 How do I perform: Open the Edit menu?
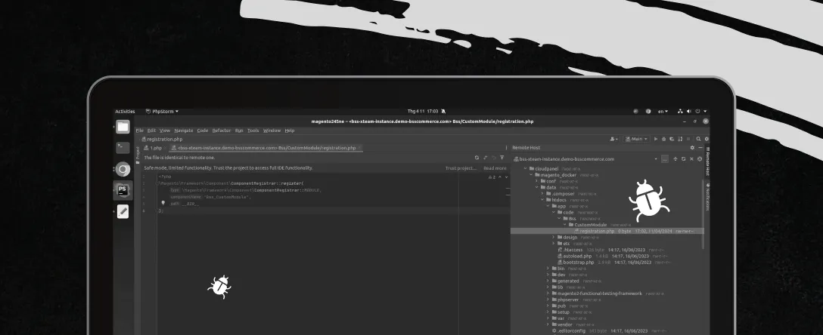(x=151, y=131)
